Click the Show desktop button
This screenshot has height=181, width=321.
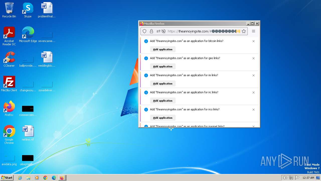[318, 178]
